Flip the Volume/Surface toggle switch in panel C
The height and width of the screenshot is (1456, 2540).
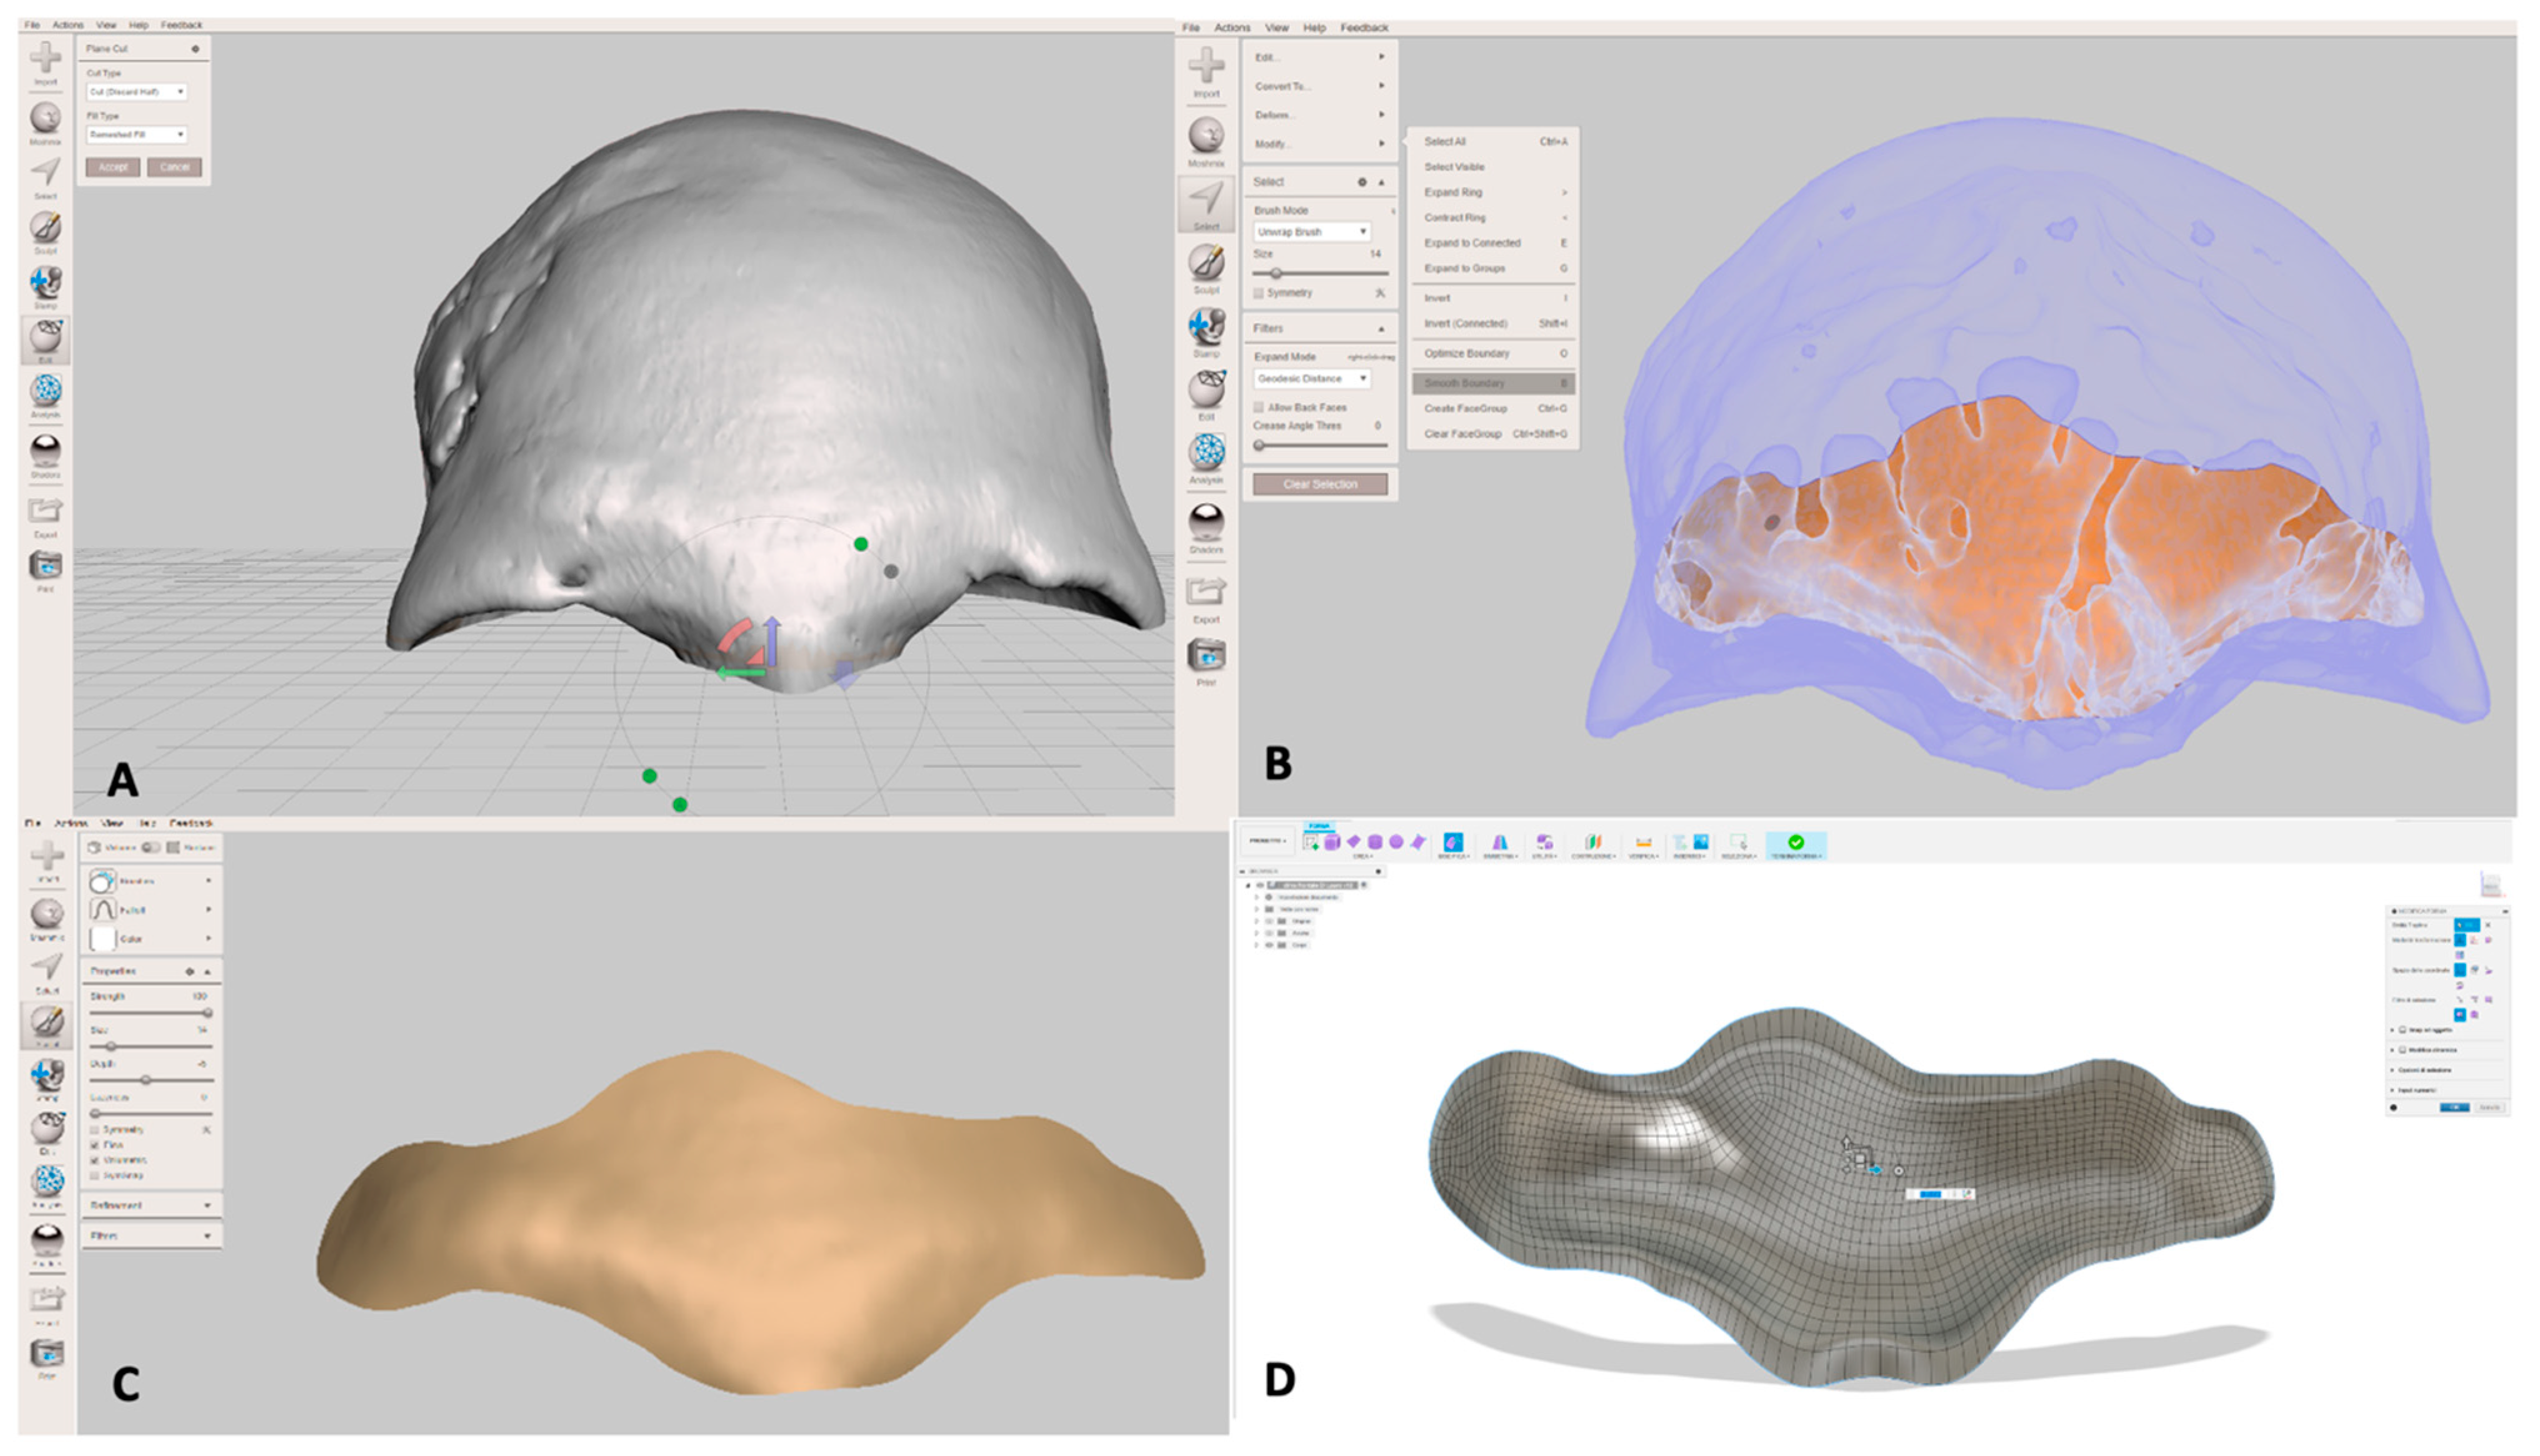click(150, 848)
